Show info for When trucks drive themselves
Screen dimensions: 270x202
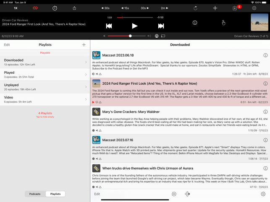click(x=265, y=168)
